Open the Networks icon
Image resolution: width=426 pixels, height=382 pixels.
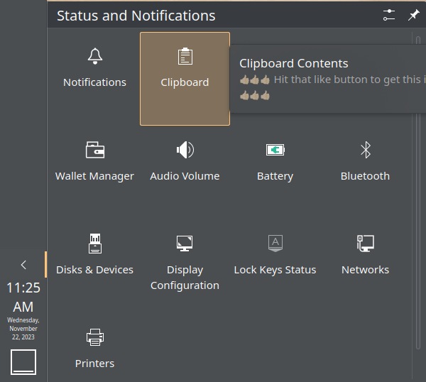click(366, 244)
